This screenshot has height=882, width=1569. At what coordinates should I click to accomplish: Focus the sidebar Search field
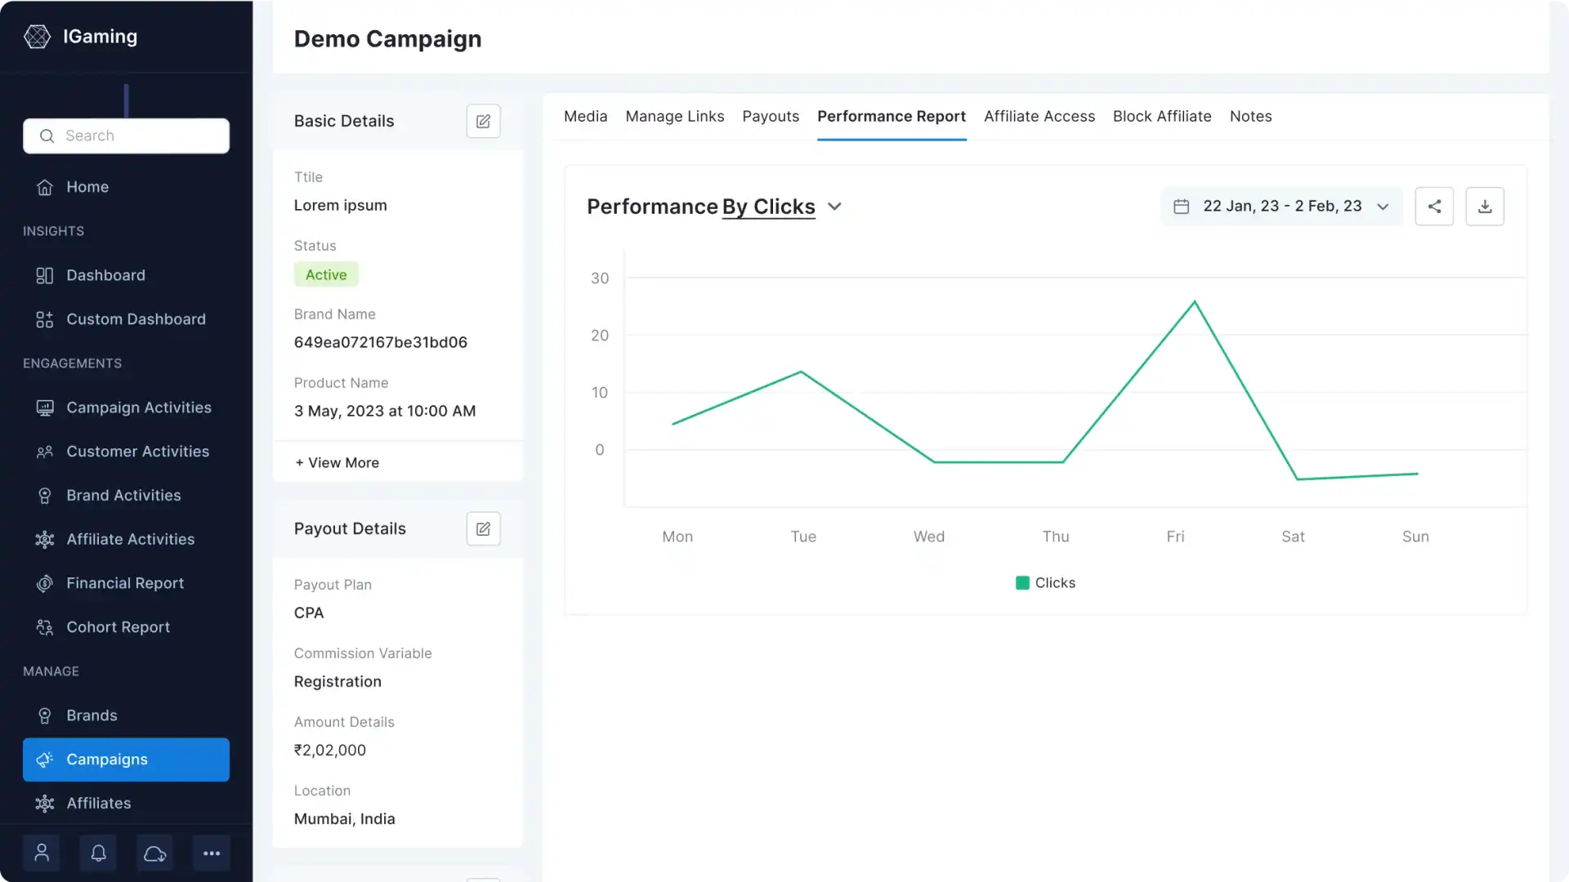[126, 136]
